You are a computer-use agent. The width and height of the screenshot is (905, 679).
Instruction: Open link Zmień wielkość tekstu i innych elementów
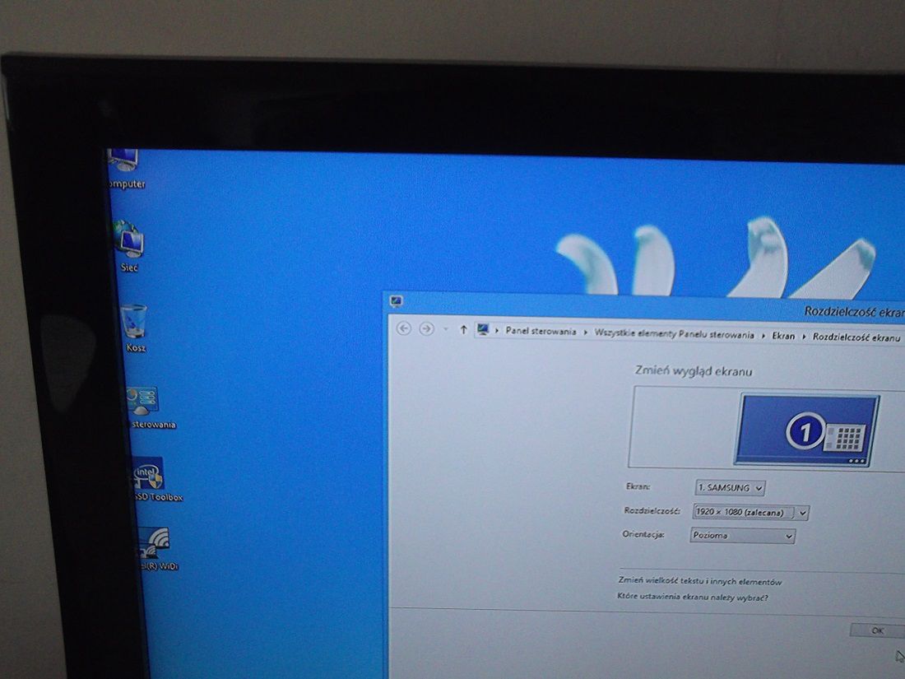(x=700, y=581)
